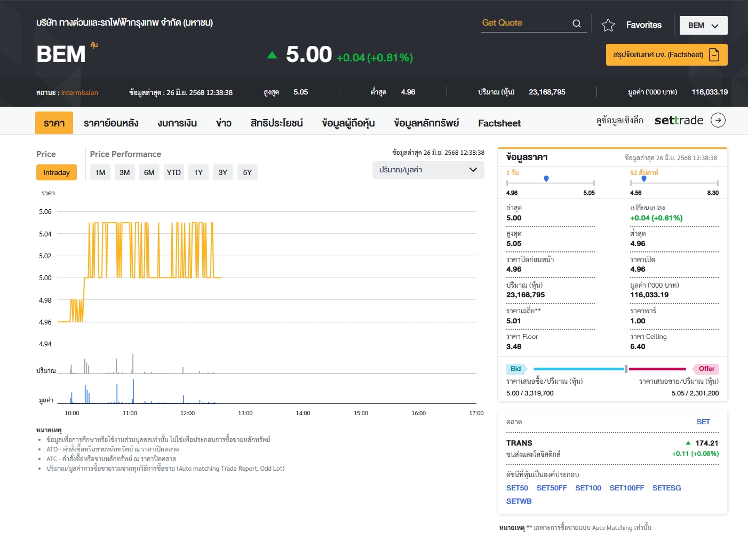Screen dimensions: 748x539
Task: Click the green triangle beside TRANS 174.21
Action: 688,443
